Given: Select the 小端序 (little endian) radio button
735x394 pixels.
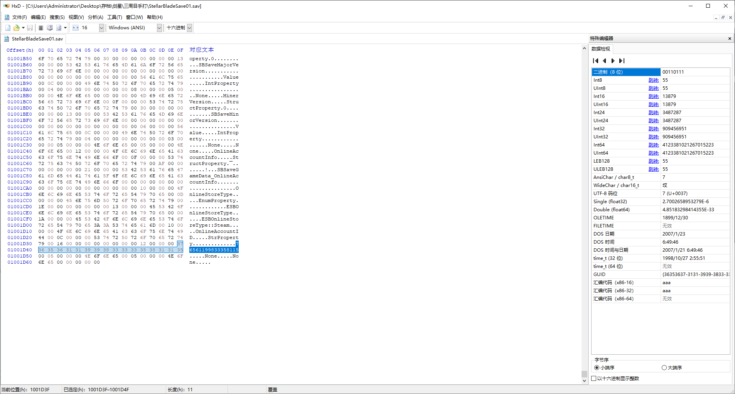Looking at the screenshot, I should 597,368.
